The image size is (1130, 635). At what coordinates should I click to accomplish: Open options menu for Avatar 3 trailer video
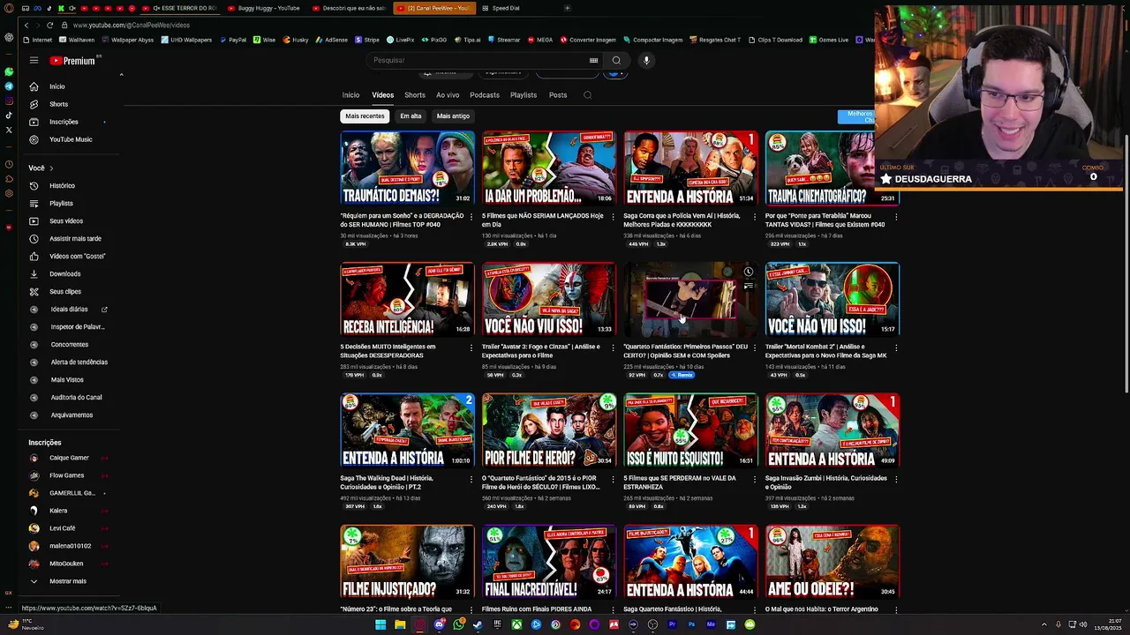pyautogui.click(x=613, y=347)
